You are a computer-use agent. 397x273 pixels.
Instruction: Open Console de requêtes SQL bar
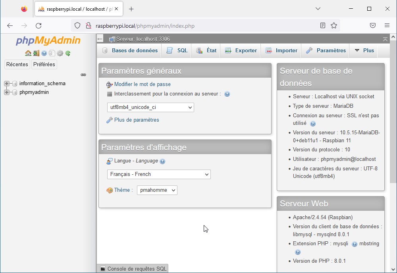coord(133,269)
